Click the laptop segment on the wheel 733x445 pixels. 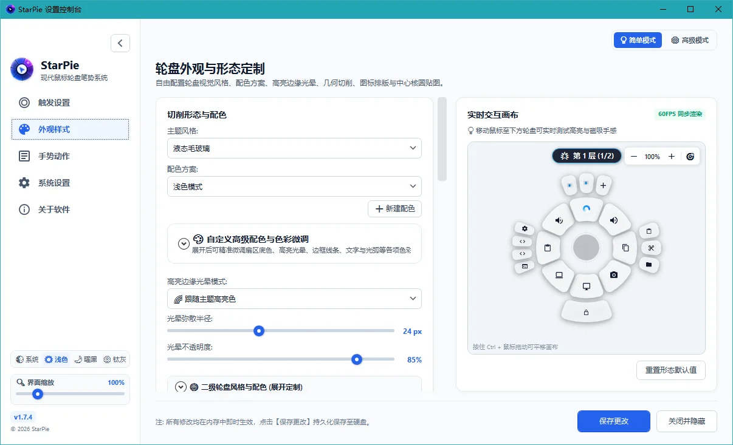pos(559,275)
